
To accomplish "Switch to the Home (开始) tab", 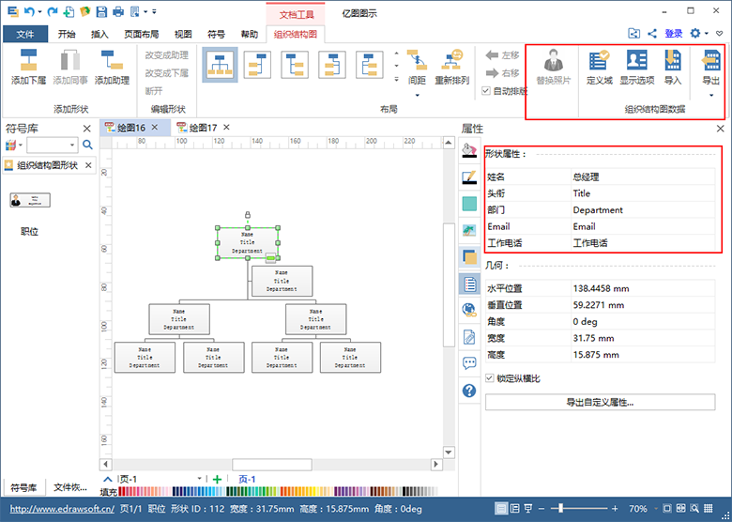I will [x=67, y=34].
